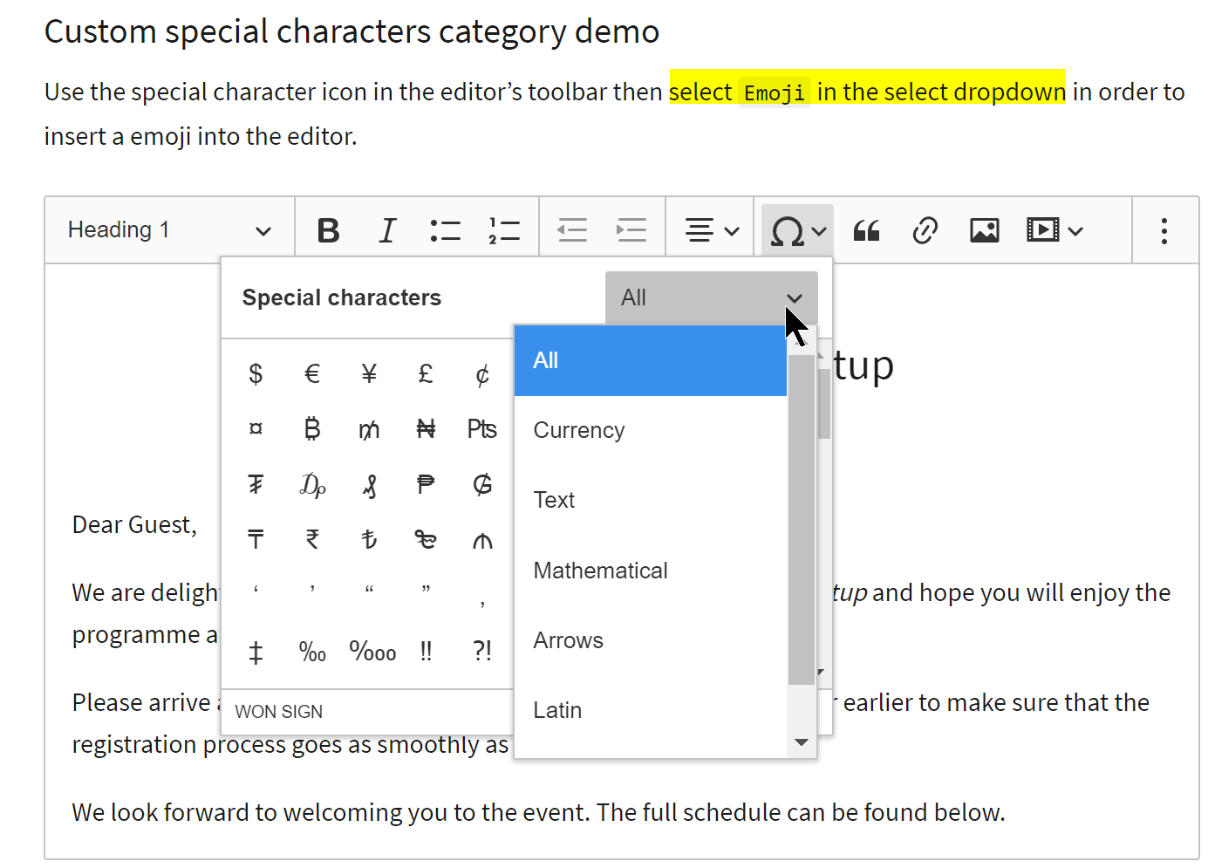Select All in the category list

[651, 360]
